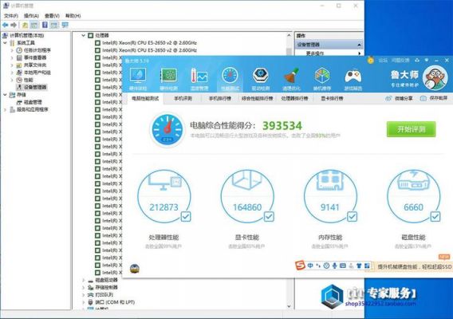Open the Sogou toolbox grid icon
Viewport: 453px width, 319px height.
pyautogui.click(x=367, y=266)
